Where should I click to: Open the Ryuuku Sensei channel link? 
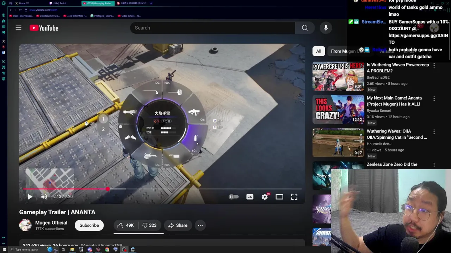(x=378, y=111)
